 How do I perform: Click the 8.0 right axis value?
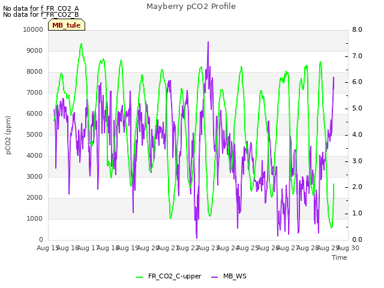357,29
